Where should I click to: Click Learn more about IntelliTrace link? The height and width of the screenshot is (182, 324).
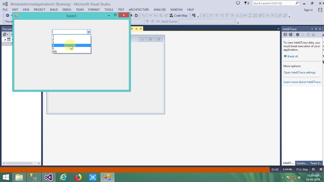click(302, 82)
